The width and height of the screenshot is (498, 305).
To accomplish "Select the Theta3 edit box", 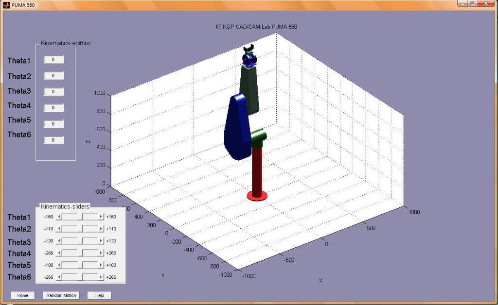I will coord(53,92).
